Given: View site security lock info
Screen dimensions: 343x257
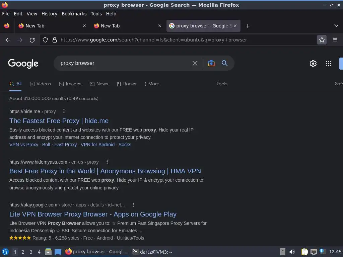Looking at the screenshot, I should coord(55,40).
